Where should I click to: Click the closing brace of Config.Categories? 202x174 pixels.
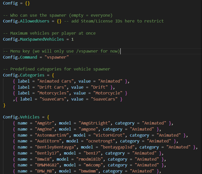[4, 105]
